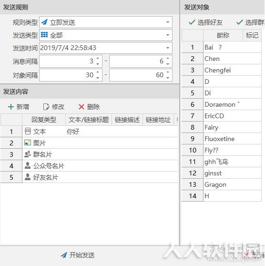
Task: Click the green plus 新增 add icon
Action: point(11,107)
